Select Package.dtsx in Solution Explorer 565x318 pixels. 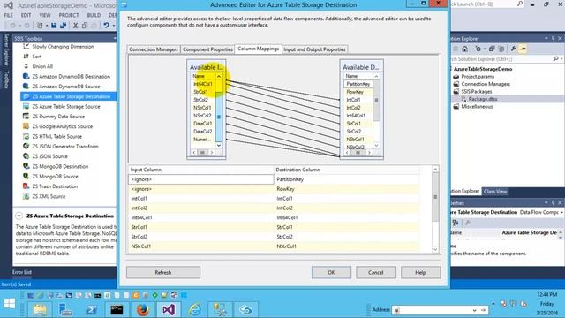tap(483, 99)
